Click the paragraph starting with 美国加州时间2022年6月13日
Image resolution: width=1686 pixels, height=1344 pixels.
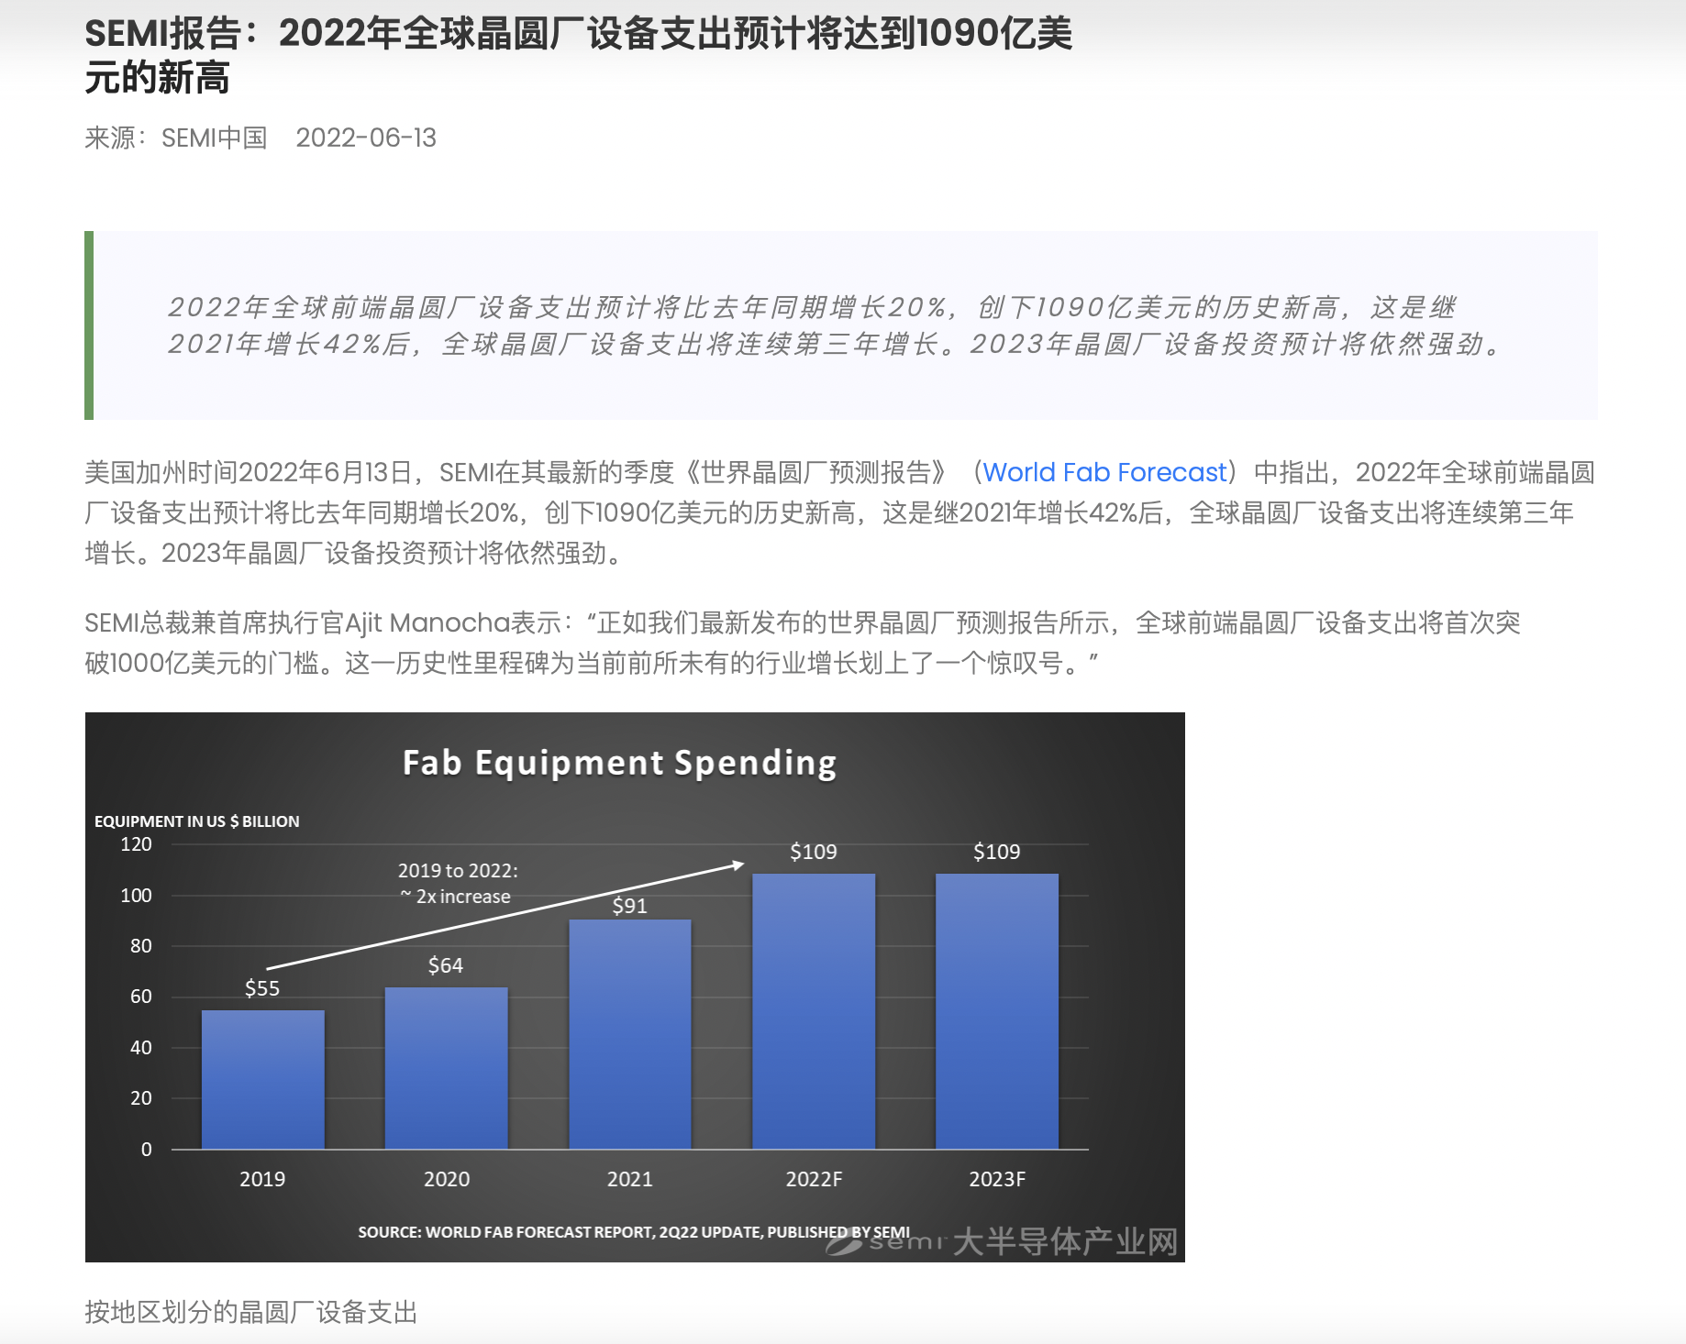click(840, 512)
